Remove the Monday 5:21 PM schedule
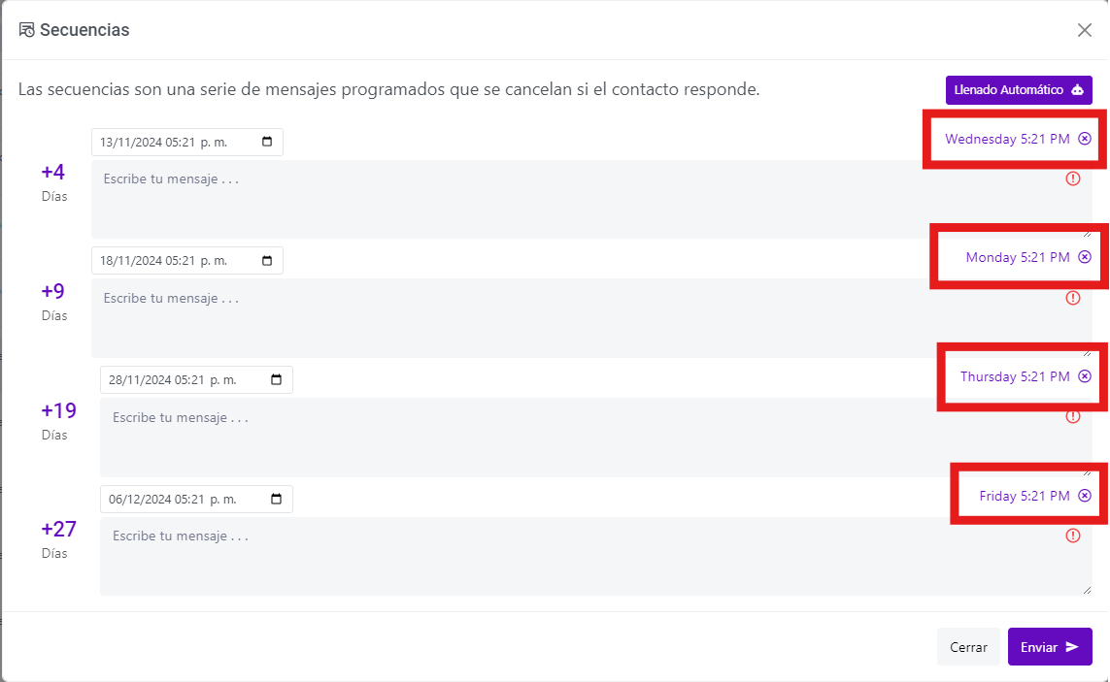Screen dimensions: 1110x682 pos(1085,257)
